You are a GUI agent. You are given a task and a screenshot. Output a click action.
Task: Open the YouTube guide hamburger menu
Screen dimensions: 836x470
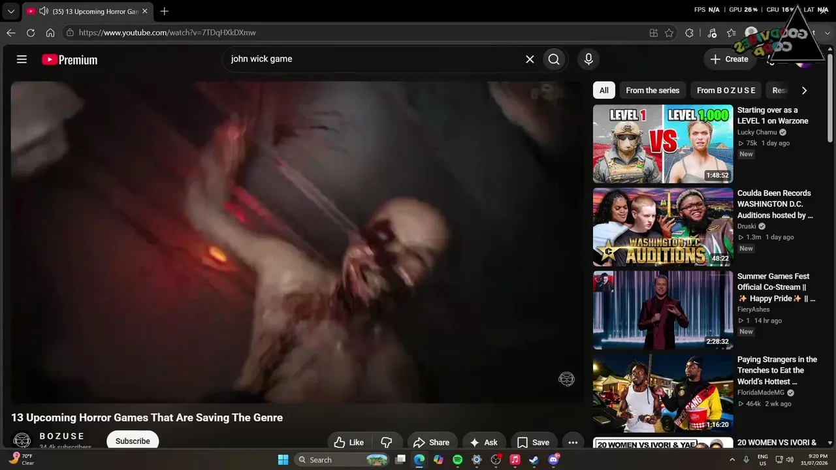coord(22,59)
